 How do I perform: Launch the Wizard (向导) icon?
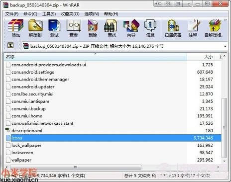coord(131,28)
